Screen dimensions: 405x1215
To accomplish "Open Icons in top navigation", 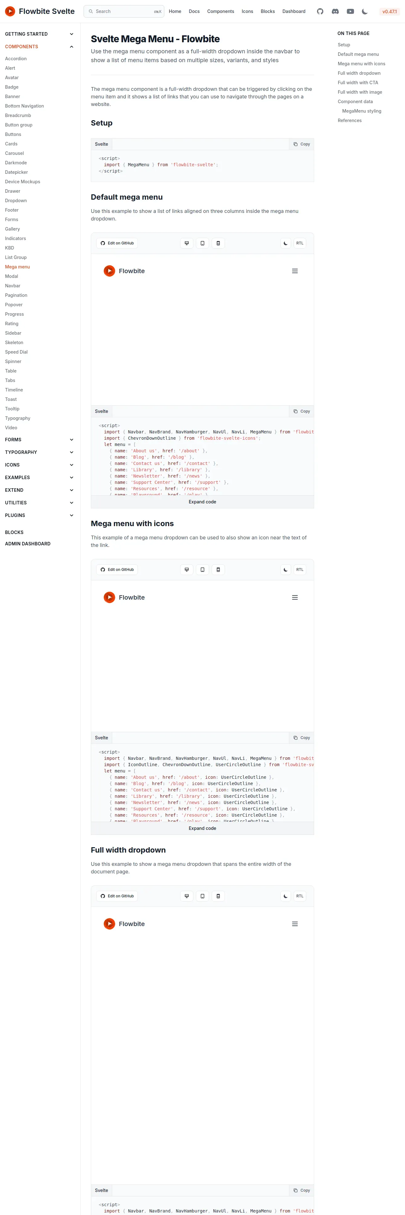I will (248, 11).
